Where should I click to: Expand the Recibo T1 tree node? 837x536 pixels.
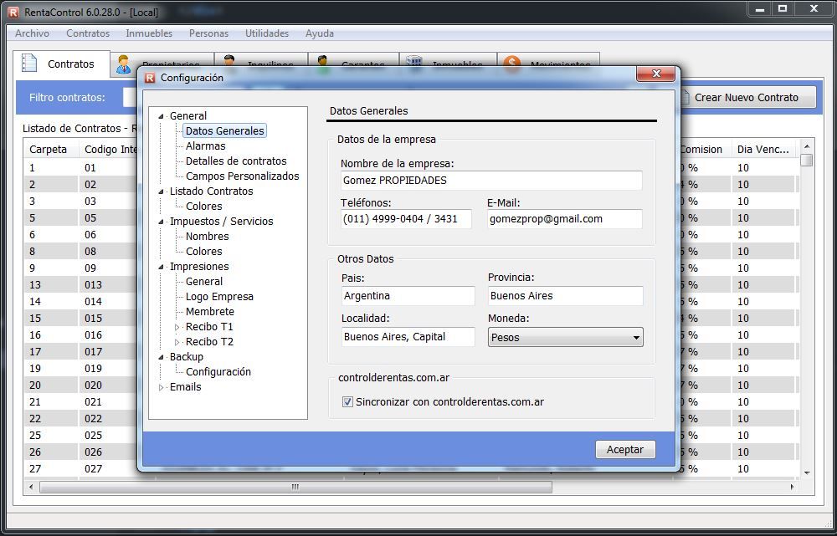point(177,327)
